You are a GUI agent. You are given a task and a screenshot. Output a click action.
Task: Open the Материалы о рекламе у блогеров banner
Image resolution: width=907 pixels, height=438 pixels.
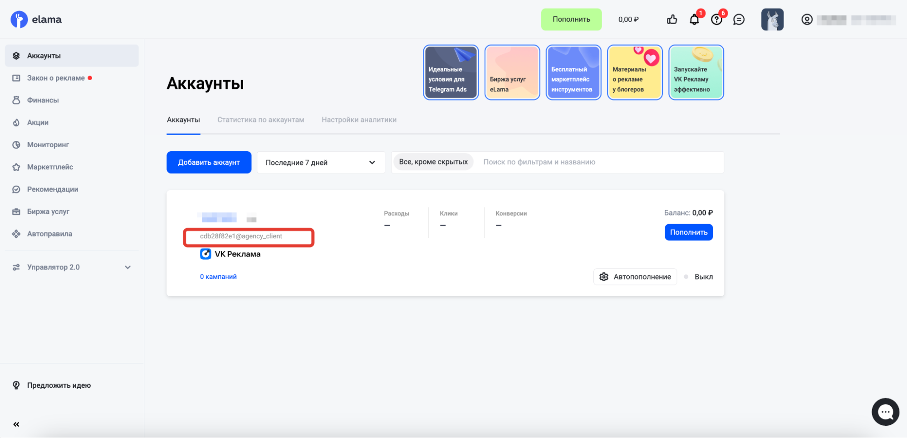635,72
